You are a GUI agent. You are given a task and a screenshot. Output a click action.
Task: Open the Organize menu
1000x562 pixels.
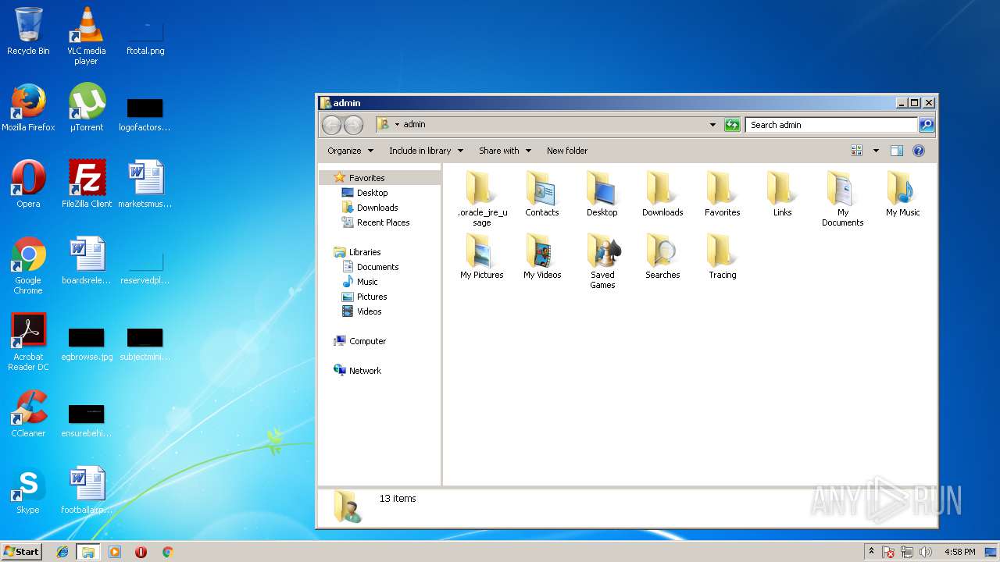(350, 151)
